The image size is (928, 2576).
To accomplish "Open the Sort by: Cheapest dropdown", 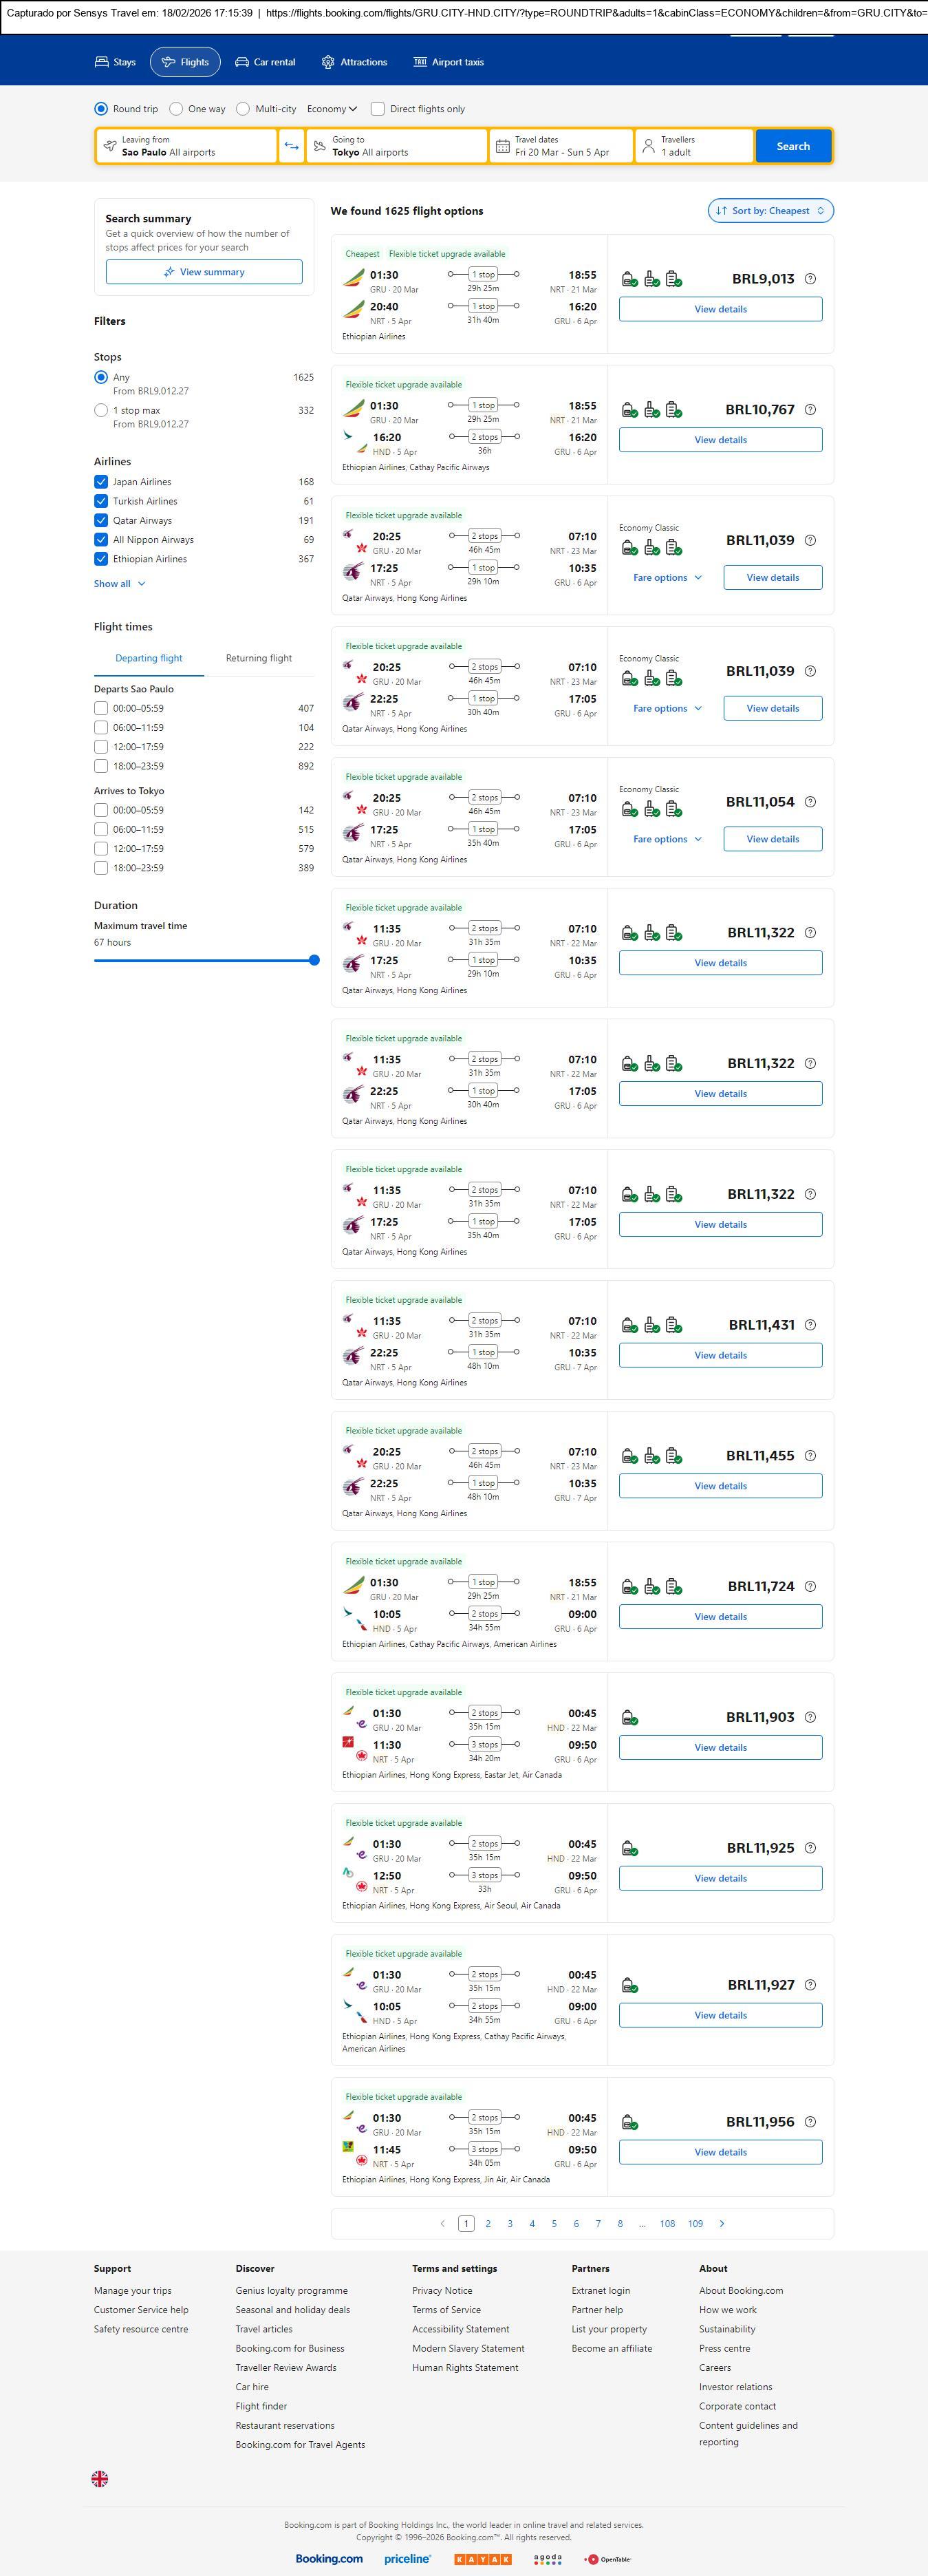I will tap(770, 211).
